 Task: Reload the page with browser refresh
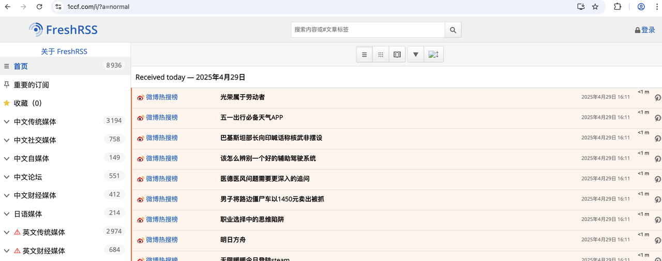tap(39, 7)
